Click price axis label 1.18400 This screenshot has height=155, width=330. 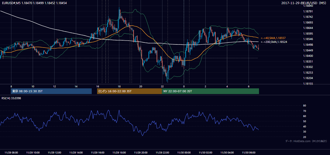click(x=308, y=56)
